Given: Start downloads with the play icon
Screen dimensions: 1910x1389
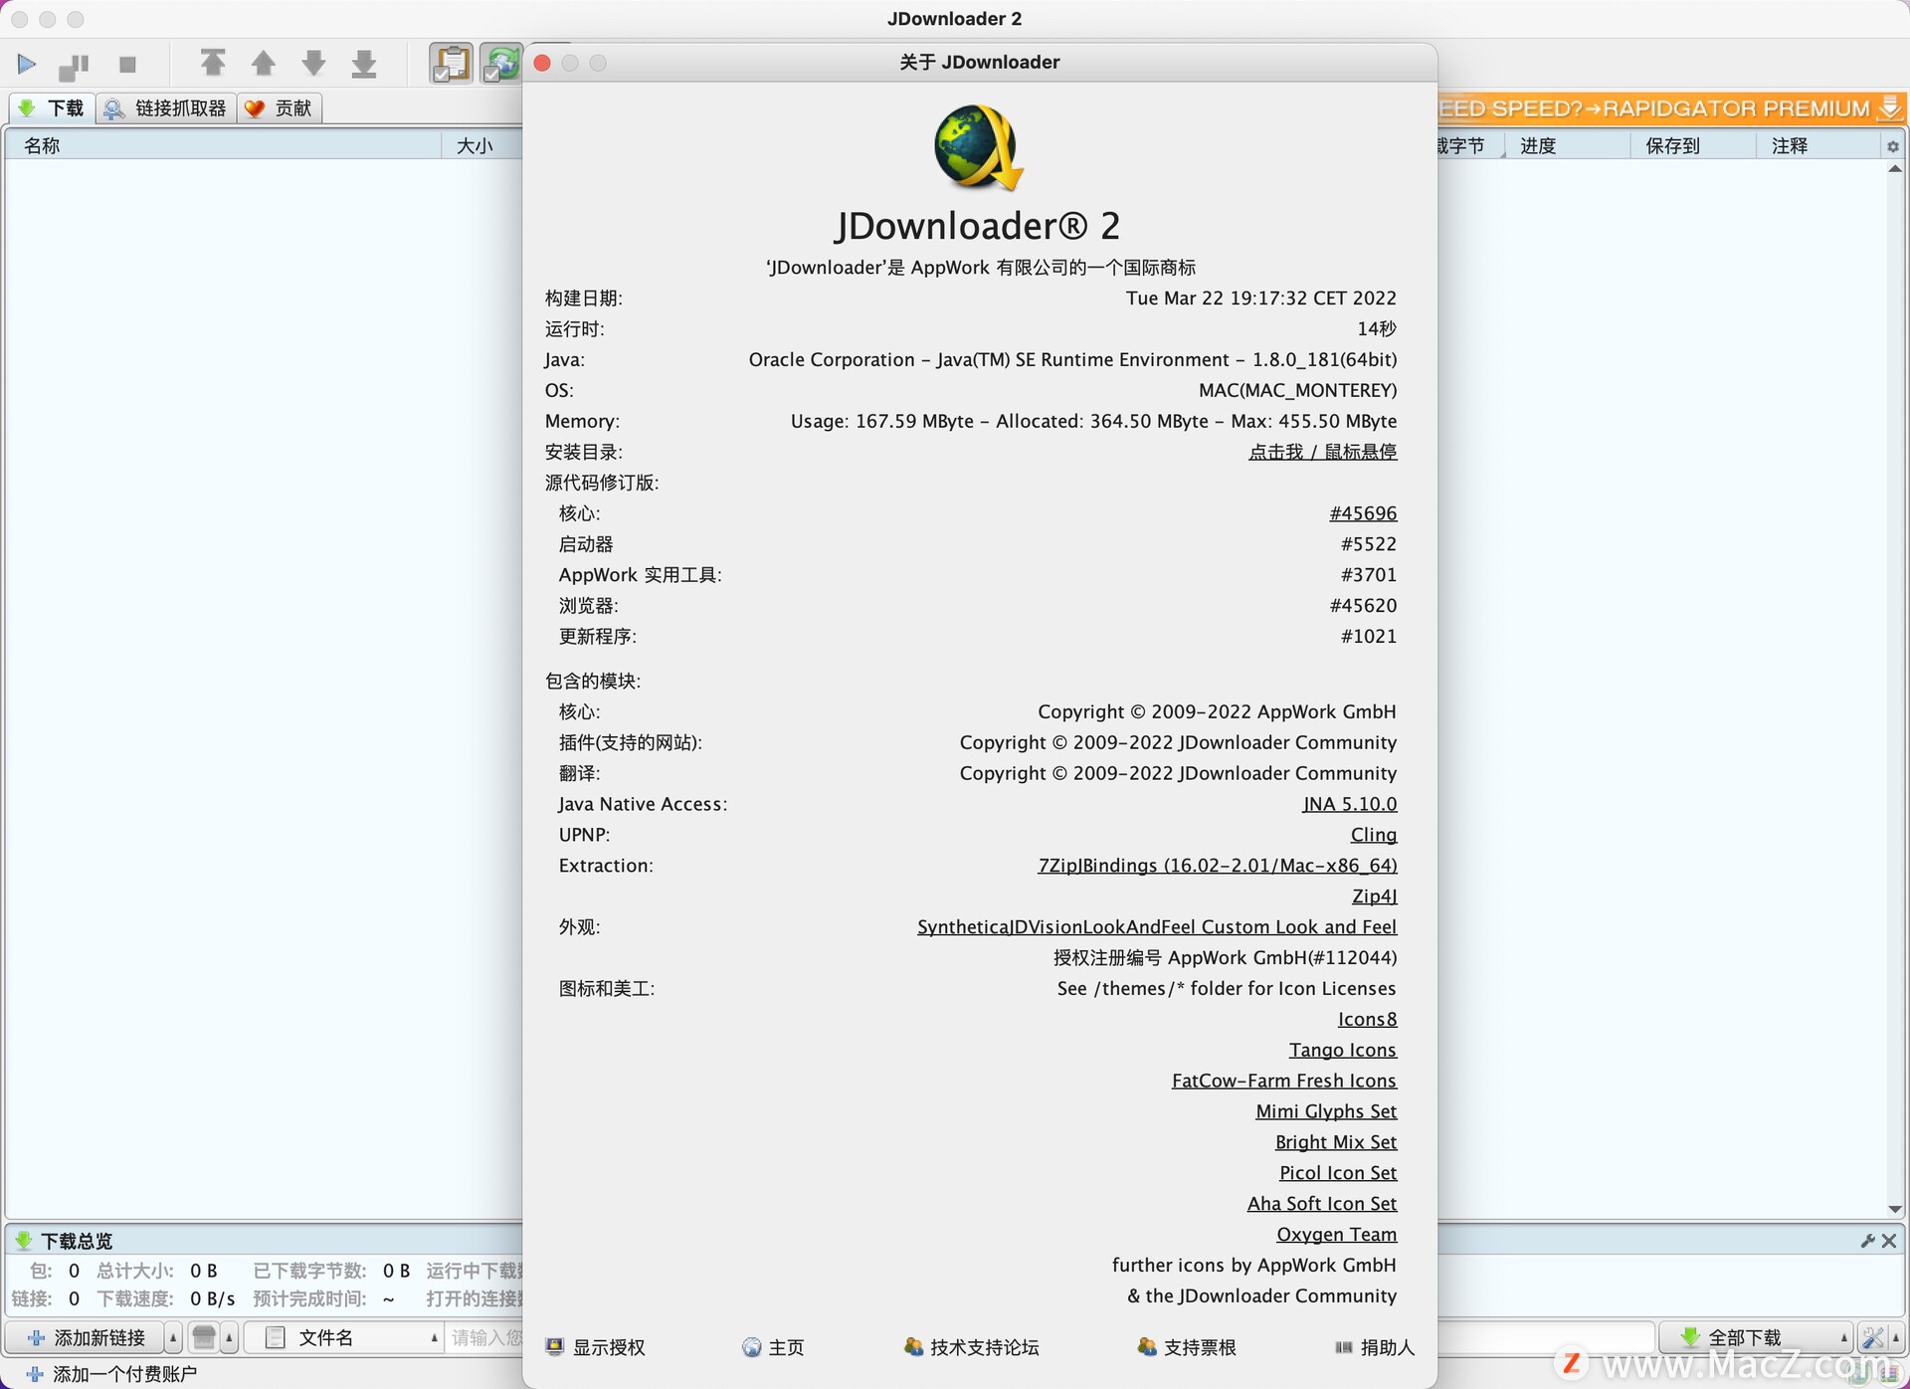Looking at the screenshot, I should [27, 65].
